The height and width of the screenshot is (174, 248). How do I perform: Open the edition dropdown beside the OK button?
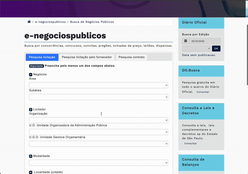coord(196,49)
